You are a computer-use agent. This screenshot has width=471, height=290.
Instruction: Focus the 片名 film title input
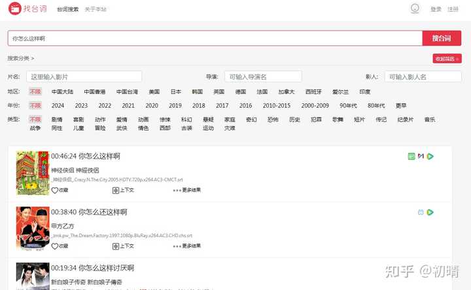[x=84, y=76]
